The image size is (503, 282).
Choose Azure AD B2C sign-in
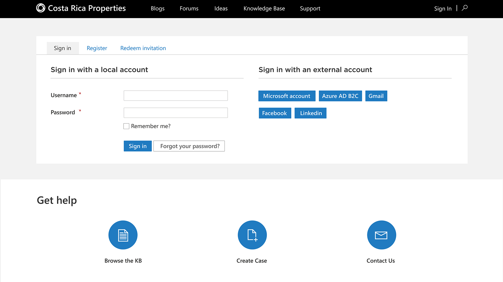coord(340,96)
